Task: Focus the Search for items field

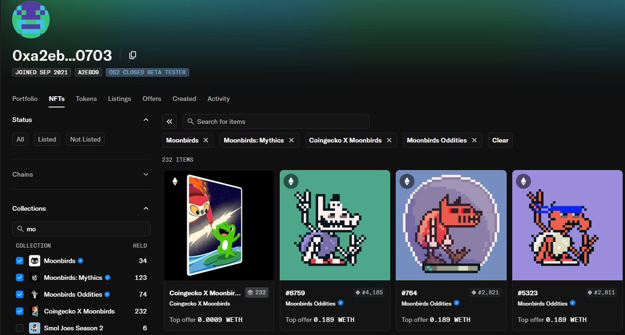Action: (276, 122)
